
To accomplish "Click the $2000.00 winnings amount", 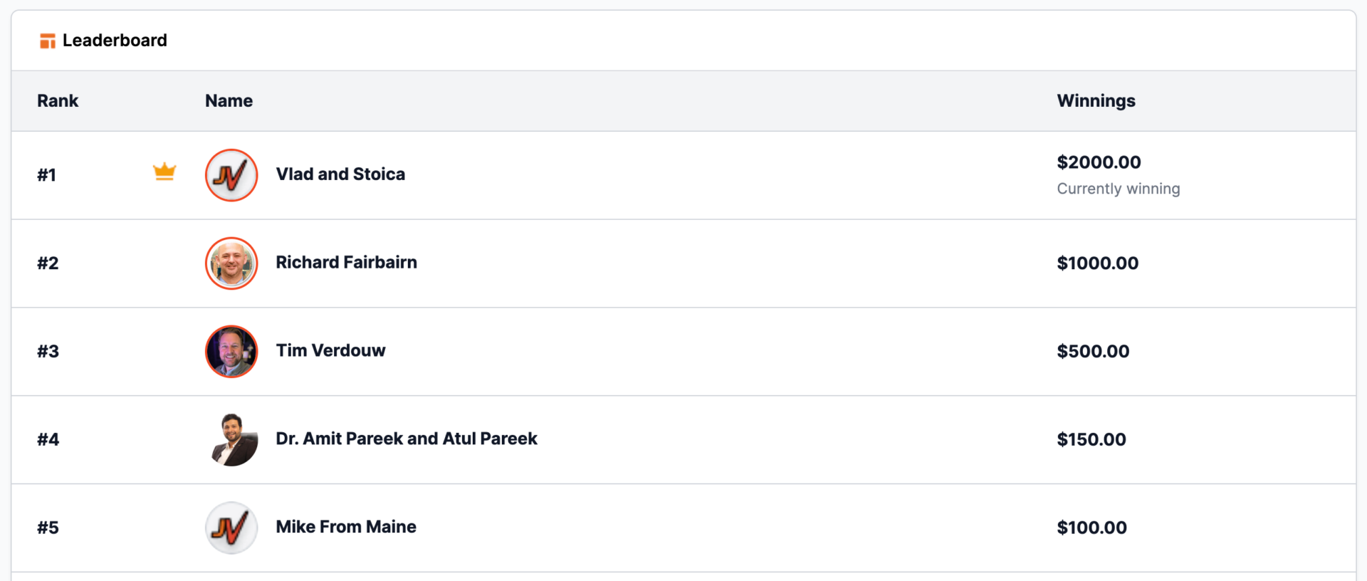I will click(1099, 162).
